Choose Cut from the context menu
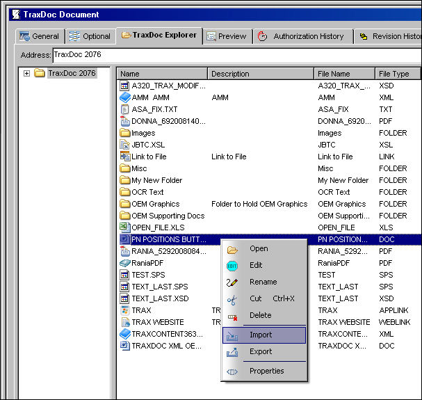The image size is (422, 400). [264, 299]
